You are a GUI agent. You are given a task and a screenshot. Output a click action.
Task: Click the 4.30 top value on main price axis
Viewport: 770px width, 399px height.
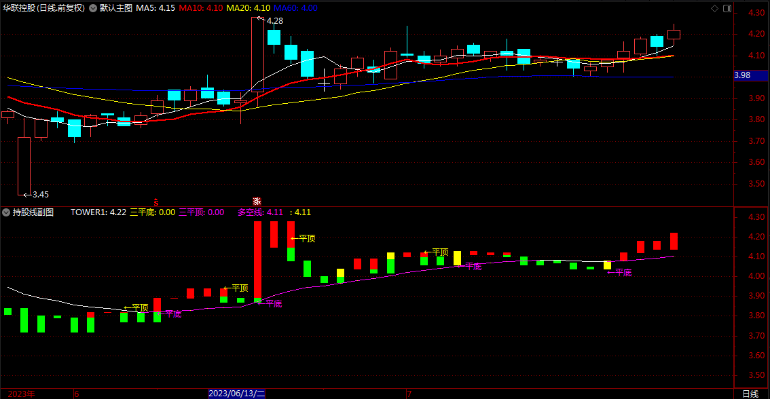click(x=756, y=13)
